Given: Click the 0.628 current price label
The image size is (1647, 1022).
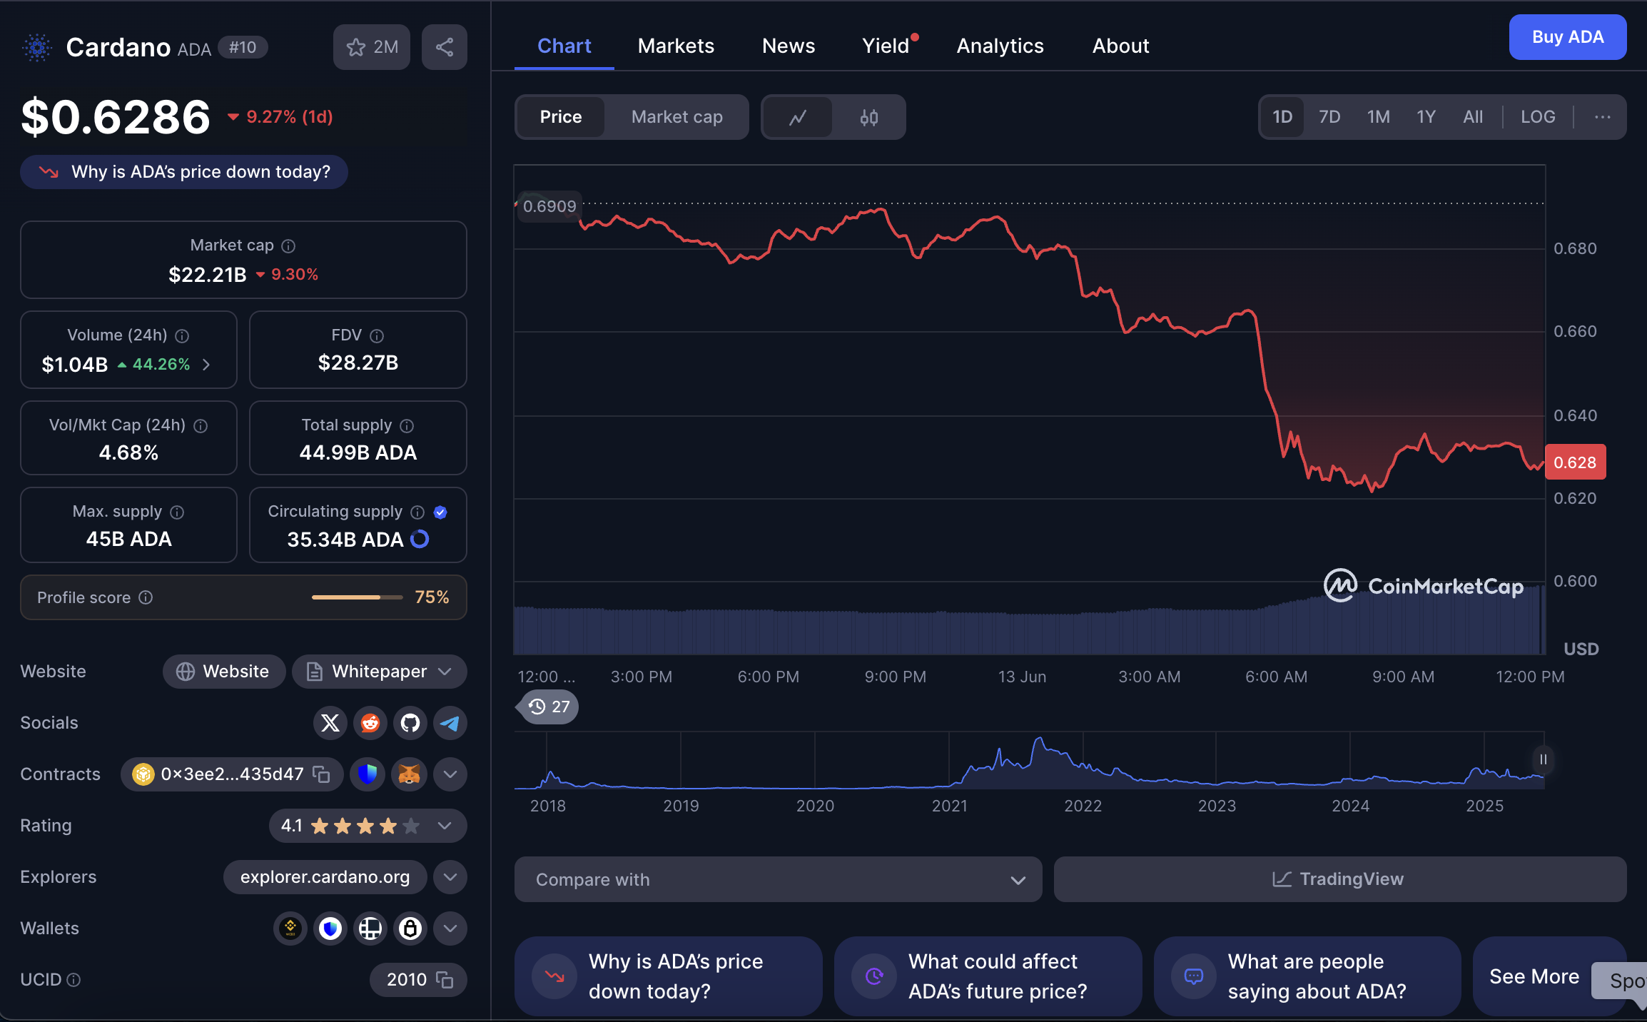Looking at the screenshot, I should (x=1575, y=462).
